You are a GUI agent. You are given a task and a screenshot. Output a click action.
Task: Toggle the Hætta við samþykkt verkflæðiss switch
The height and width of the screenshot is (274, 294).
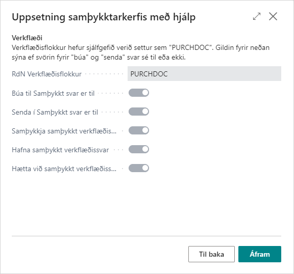point(139,169)
